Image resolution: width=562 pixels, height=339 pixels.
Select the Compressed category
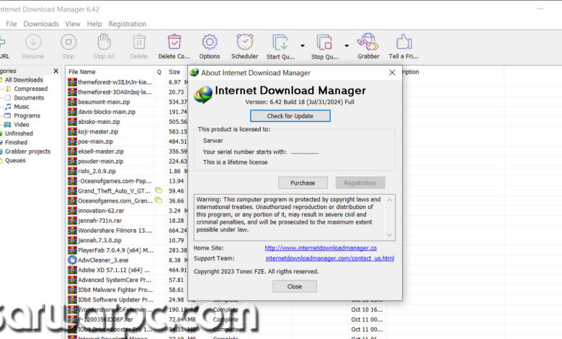(x=30, y=89)
